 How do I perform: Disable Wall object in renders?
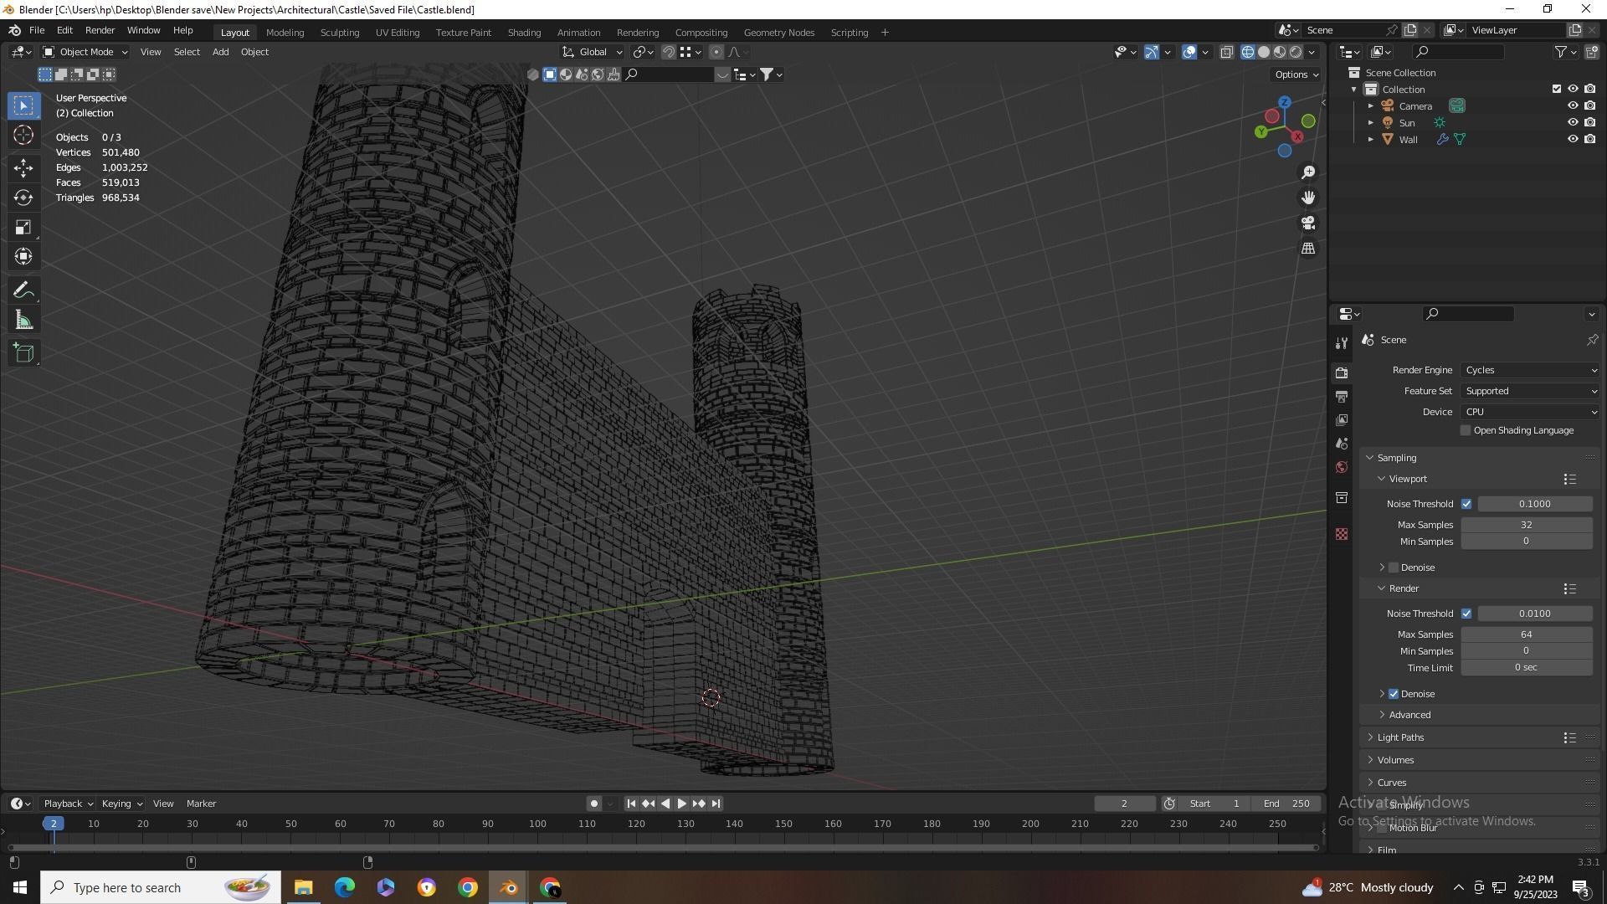pyautogui.click(x=1589, y=140)
